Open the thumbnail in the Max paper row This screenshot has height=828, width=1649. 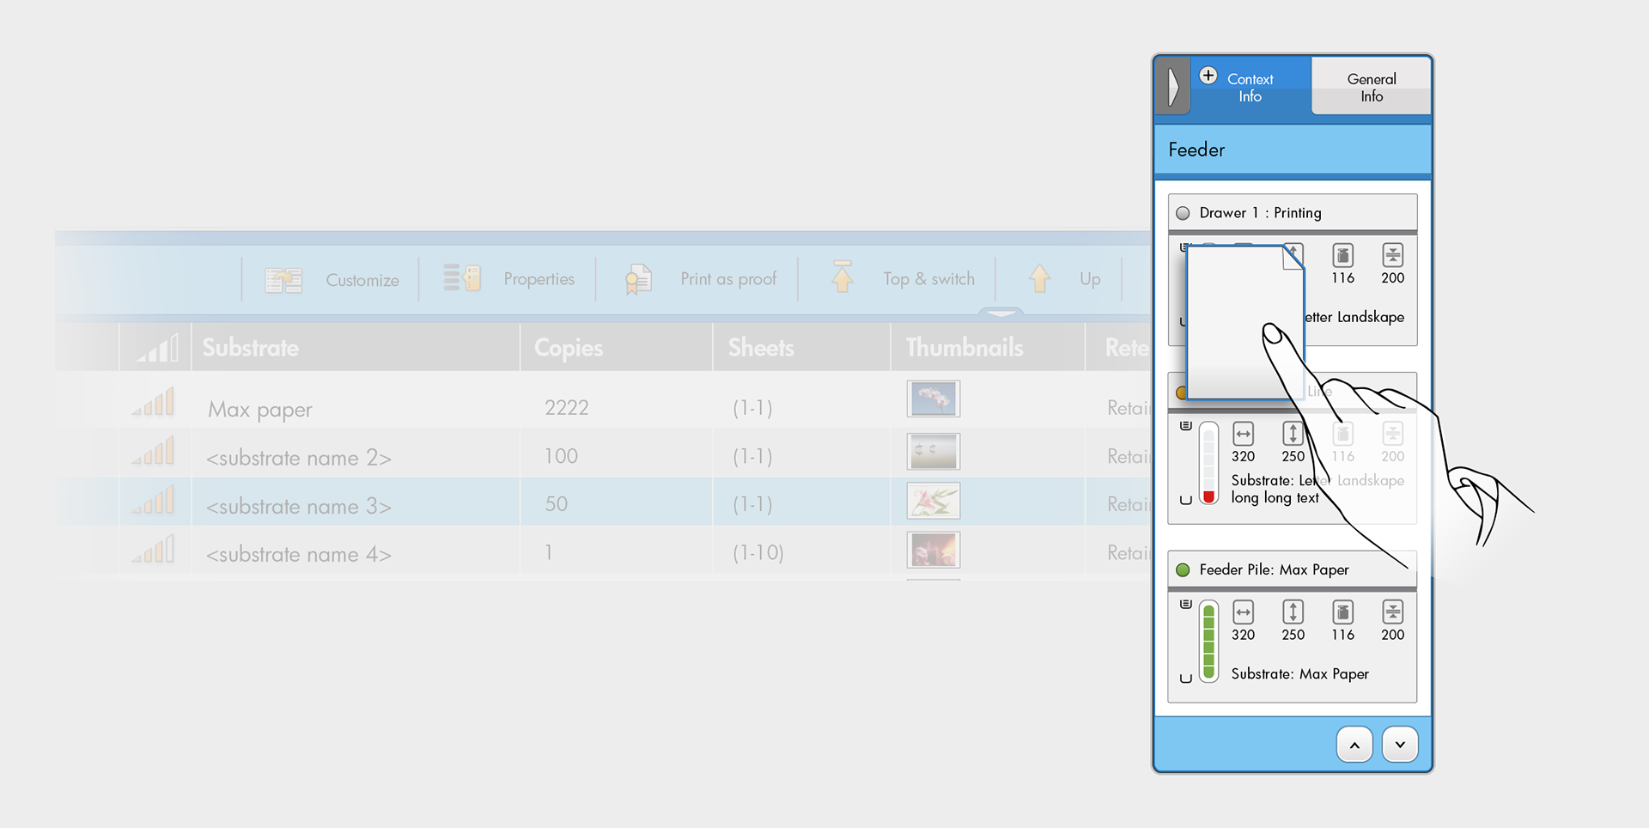tap(934, 399)
